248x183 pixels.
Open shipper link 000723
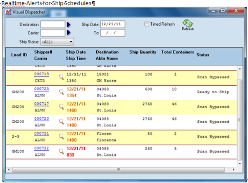pyautogui.click(x=41, y=89)
